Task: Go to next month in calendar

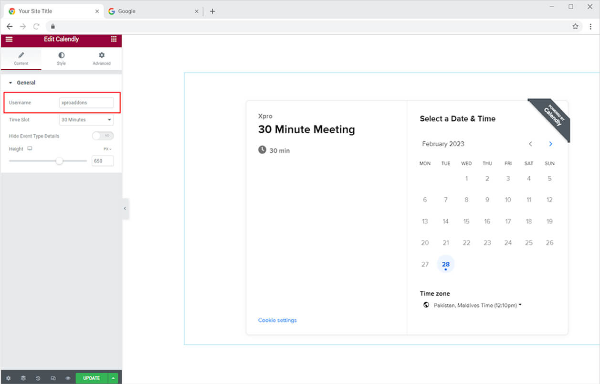Action: pos(550,144)
